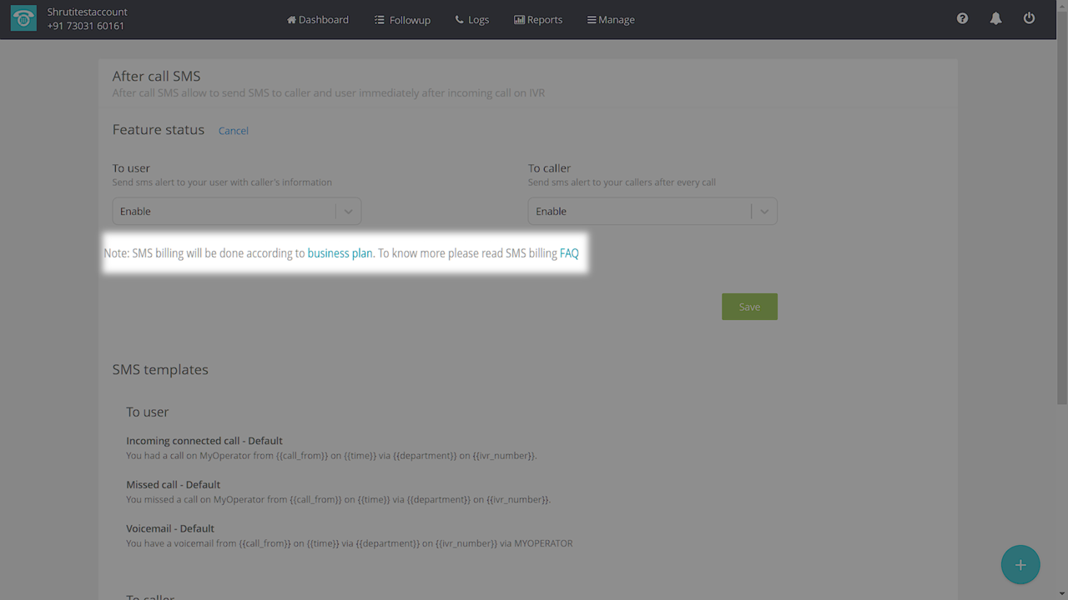1068x600 pixels.
Task: Open the business plan link
Action: pyautogui.click(x=340, y=253)
